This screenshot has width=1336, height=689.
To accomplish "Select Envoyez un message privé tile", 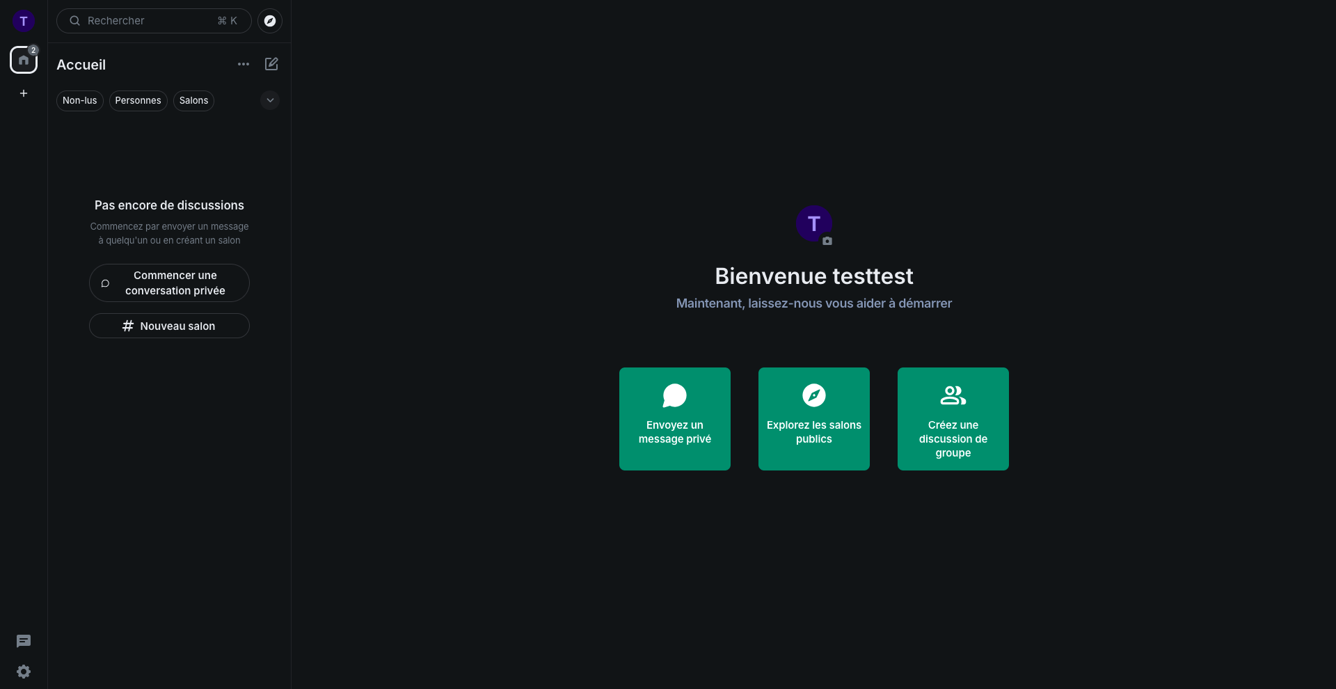I will 675,419.
